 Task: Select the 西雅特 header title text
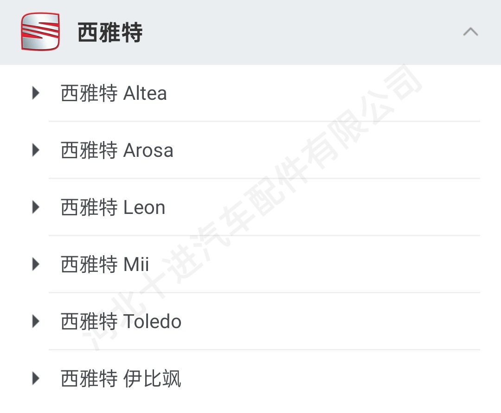110,33
